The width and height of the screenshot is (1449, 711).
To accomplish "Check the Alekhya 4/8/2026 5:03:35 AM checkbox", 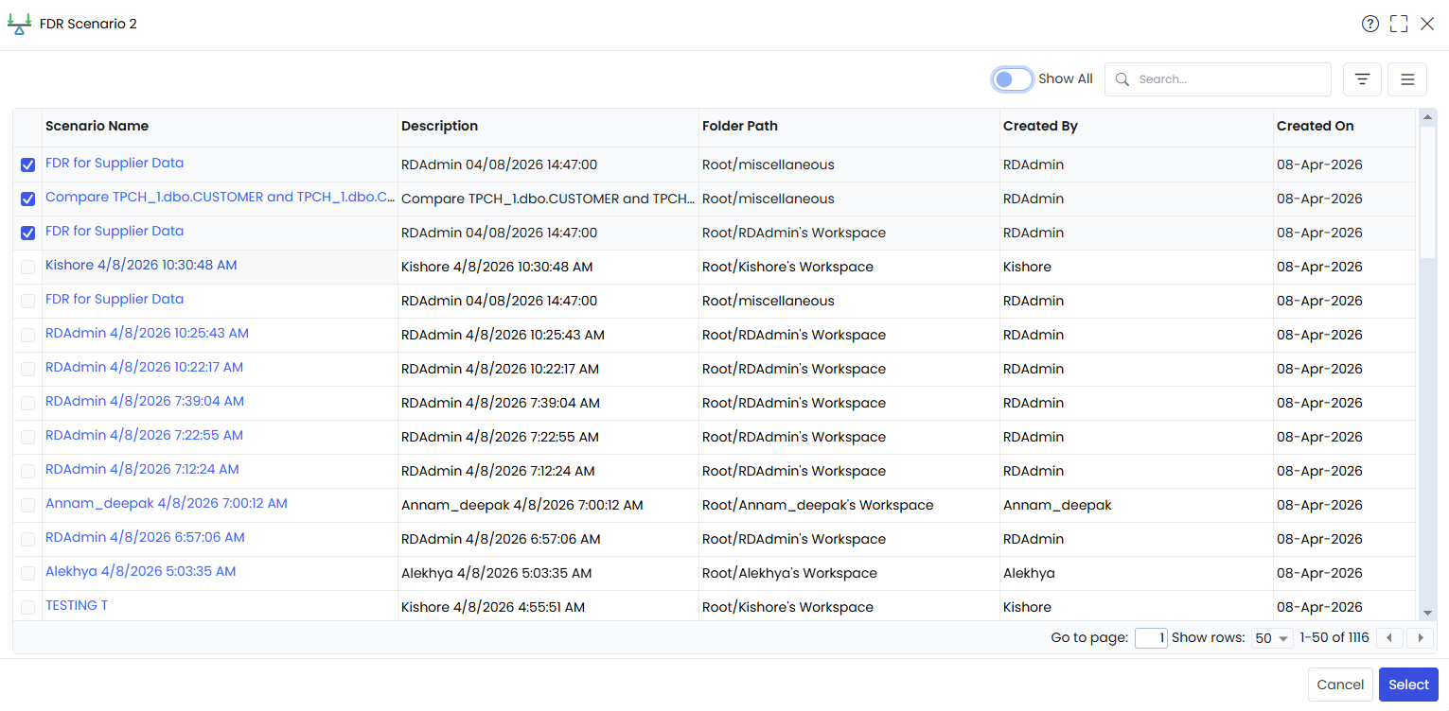I will click(28, 573).
